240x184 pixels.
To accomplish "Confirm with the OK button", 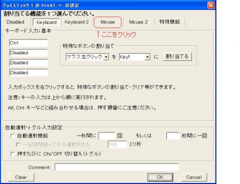I will 160,178.
